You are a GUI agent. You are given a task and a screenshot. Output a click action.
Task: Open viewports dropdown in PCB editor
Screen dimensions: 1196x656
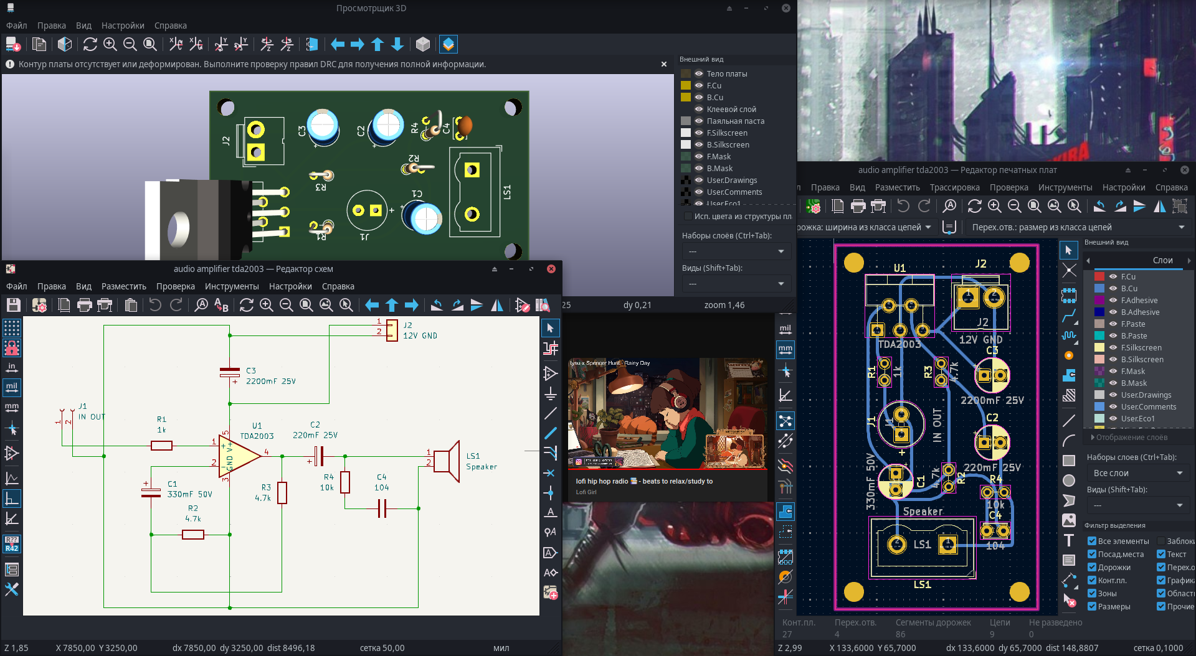(1138, 505)
